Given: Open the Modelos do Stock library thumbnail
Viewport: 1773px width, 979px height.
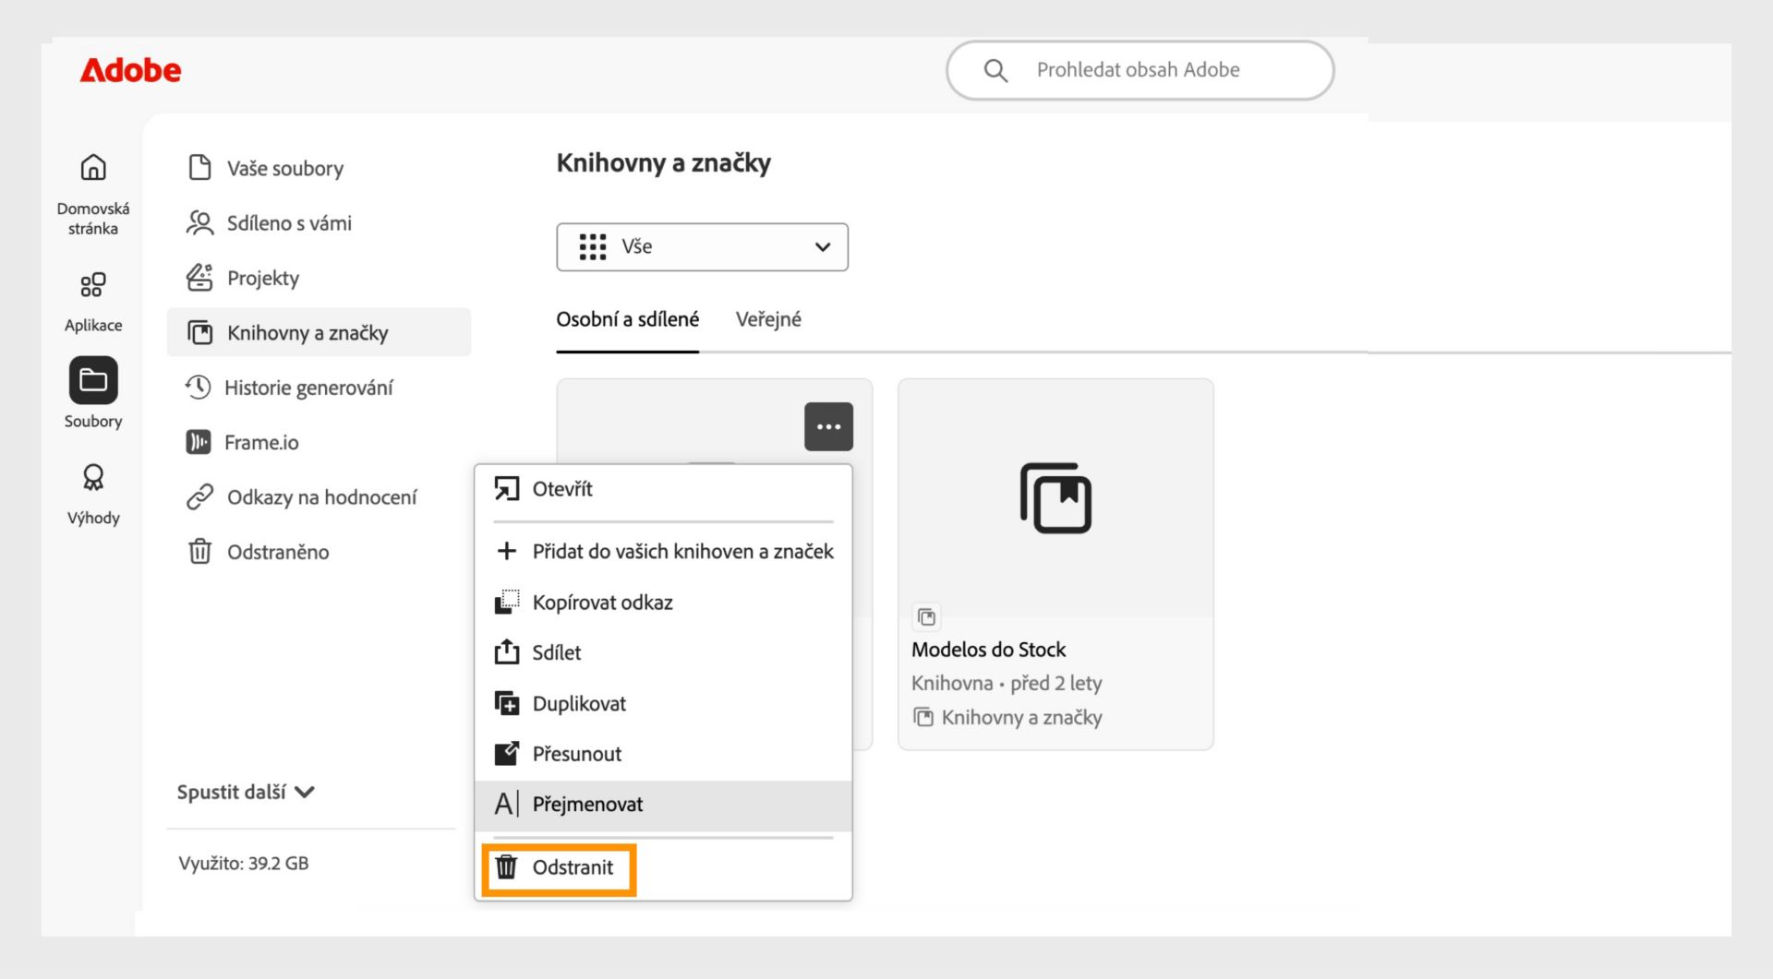Looking at the screenshot, I should [x=1055, y=498].
